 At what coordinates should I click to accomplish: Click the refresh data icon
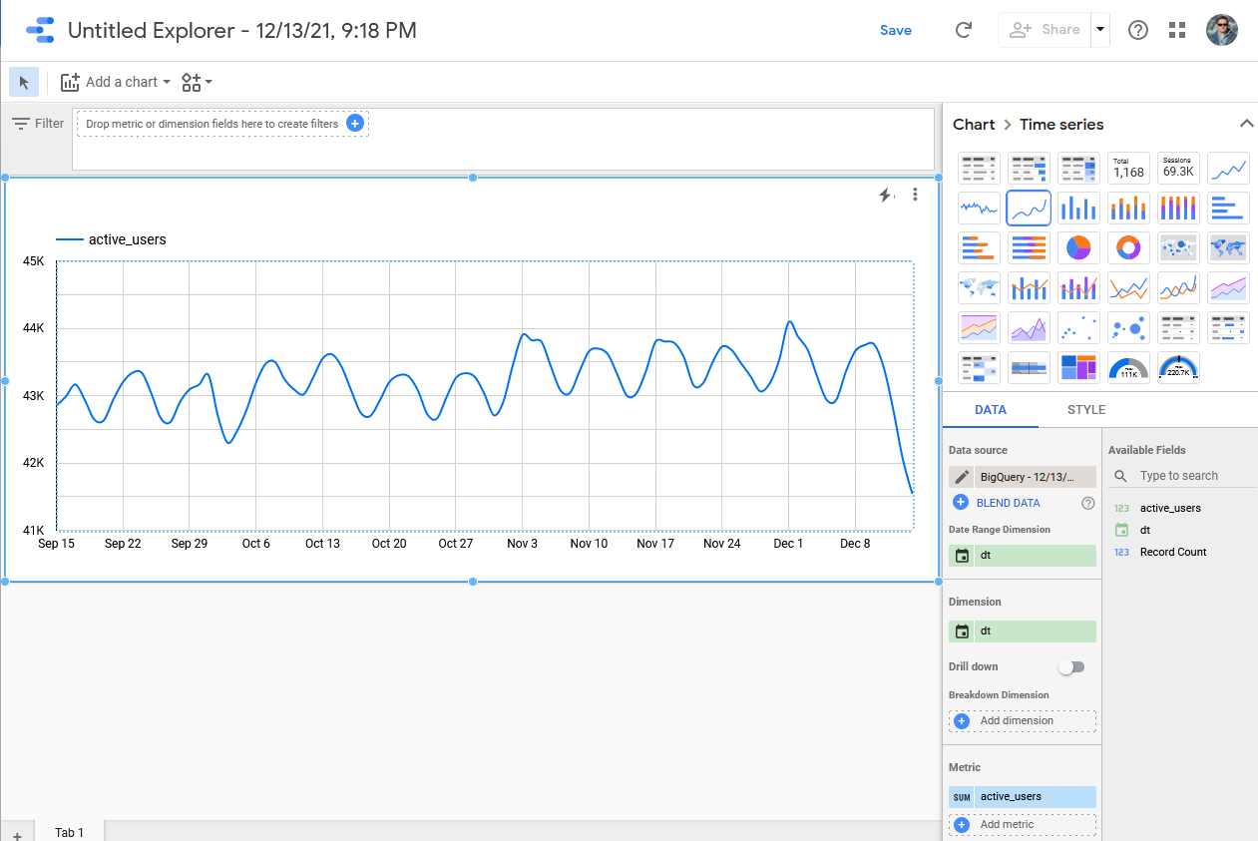coord(963,30)
